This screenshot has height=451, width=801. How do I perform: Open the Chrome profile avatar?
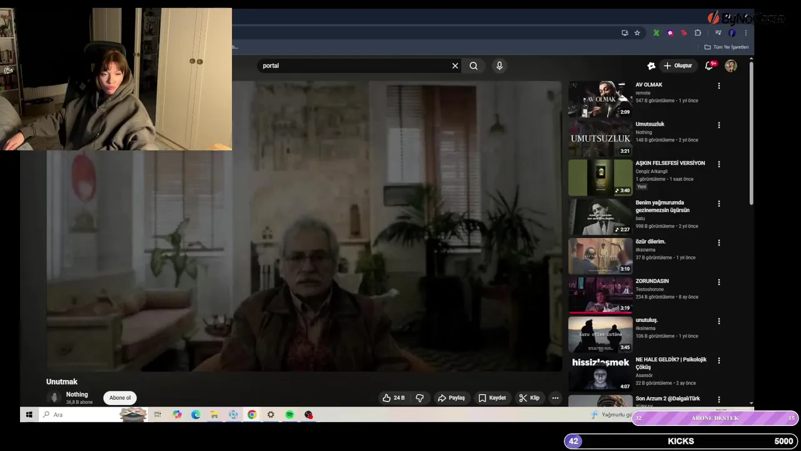pyautogui.click(x=732, y=33)
